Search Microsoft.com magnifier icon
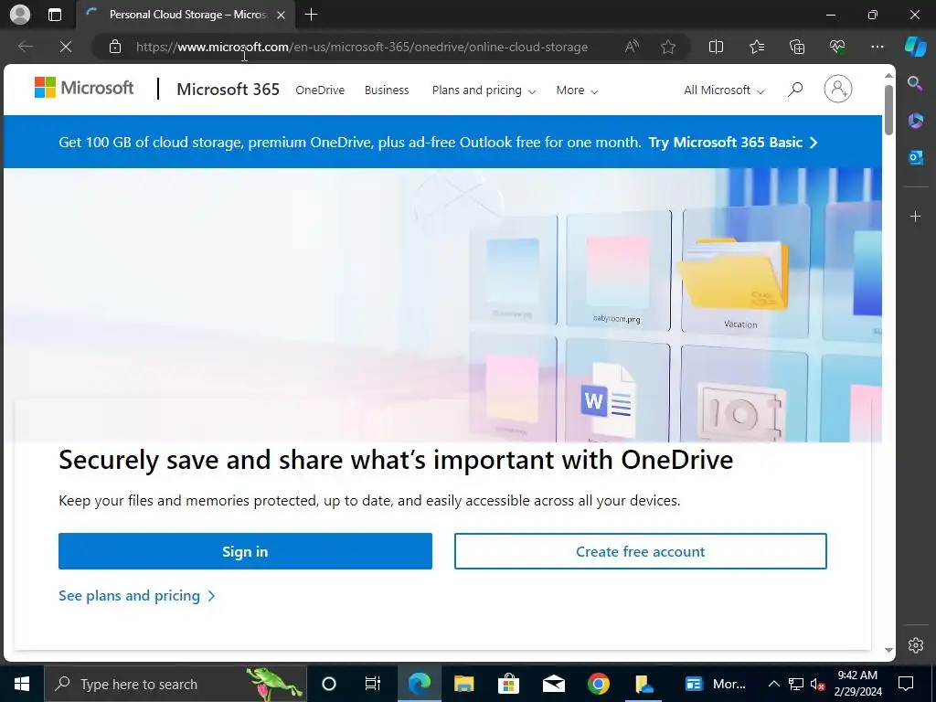936x702 pixels. (x=795, y=90)
